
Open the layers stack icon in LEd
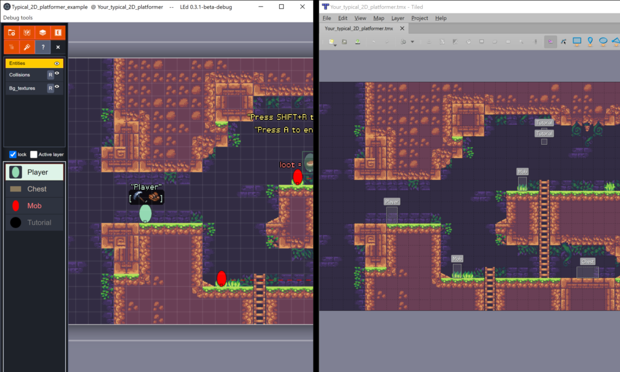tap(42, 33)
